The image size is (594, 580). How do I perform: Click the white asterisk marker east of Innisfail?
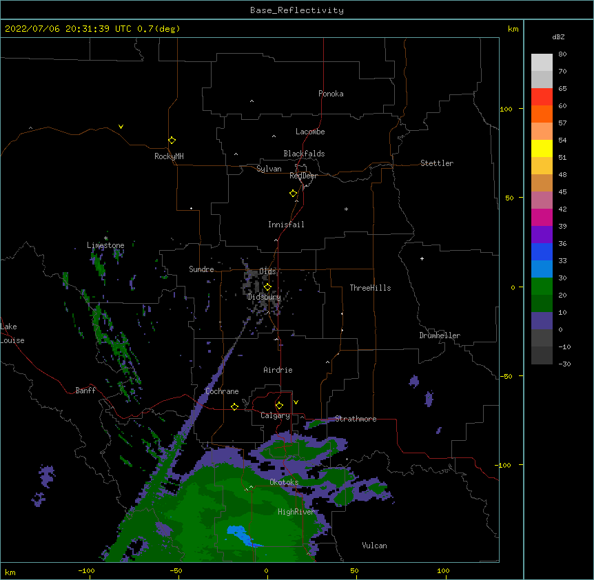pyautogui.click(x=346, y=209)
